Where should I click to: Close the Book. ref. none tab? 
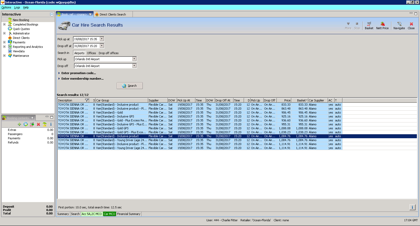point(90,14)
